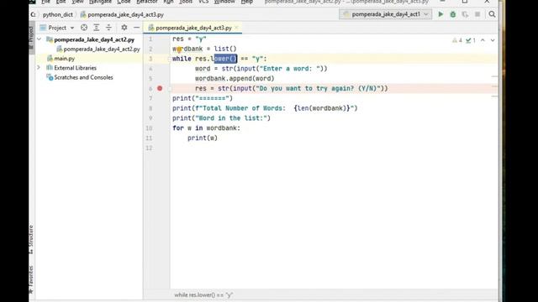
Task: Click line 1 code res = "y"
Action: point(189,39)
